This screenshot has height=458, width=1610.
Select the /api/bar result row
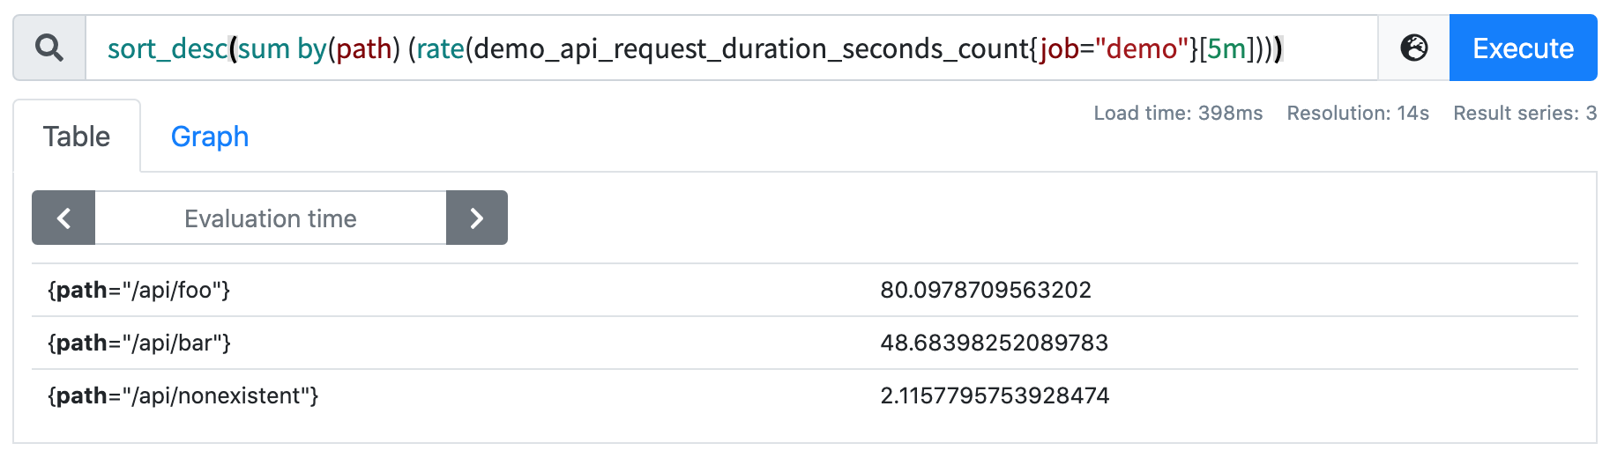805,343
